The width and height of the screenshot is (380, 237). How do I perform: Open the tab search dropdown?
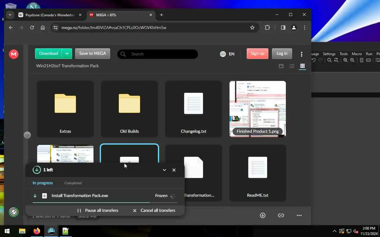10,15
